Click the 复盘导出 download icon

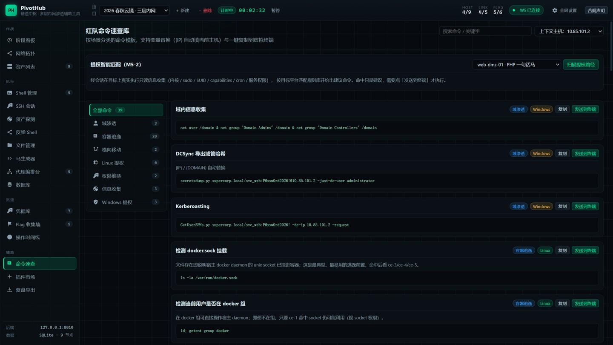[10, 290]
